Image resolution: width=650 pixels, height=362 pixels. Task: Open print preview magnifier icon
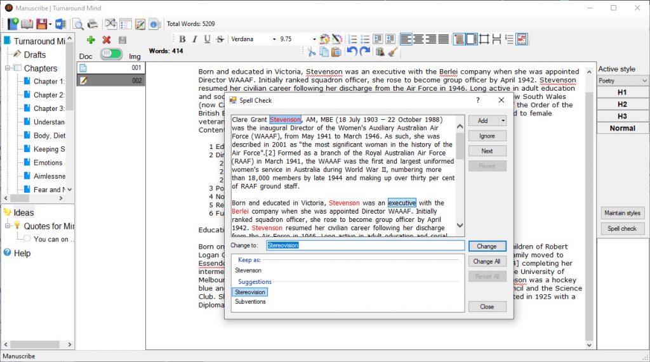pos(77,24)
